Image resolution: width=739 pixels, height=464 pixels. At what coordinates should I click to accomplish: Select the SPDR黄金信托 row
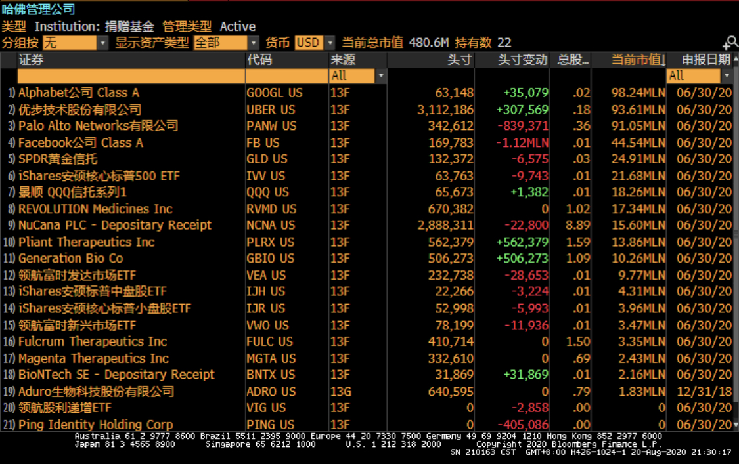click(368, 159)
